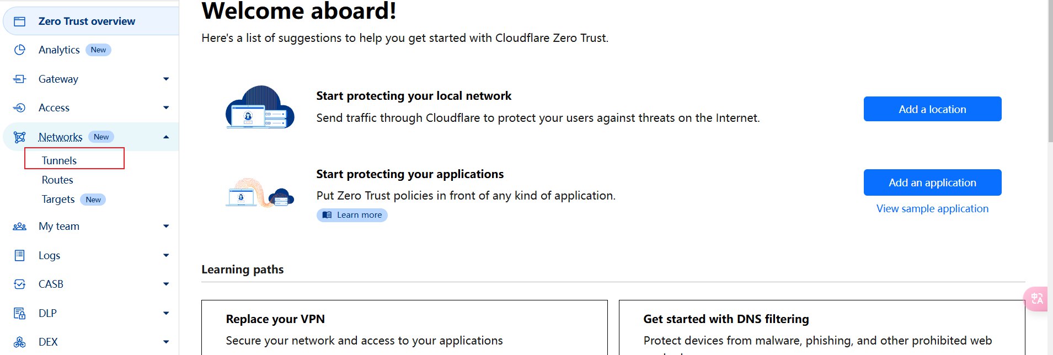
Task: Select Routes in Networks submenu
Action: coord(57,180)
